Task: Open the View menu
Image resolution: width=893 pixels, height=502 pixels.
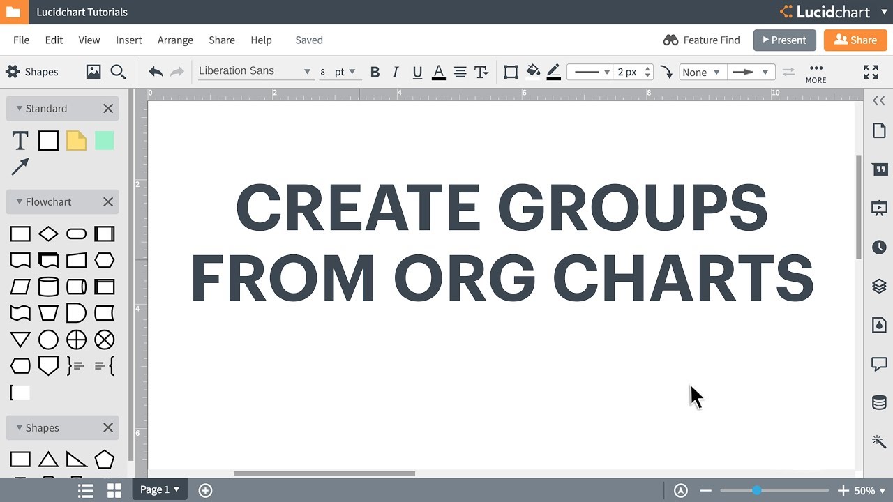Action: 89,40
